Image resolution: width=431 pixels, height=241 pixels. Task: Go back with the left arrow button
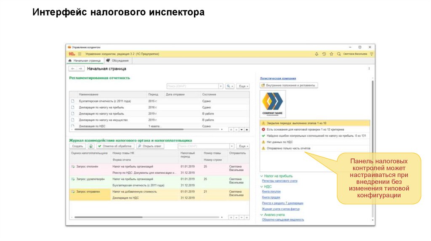tap(72, 68)
